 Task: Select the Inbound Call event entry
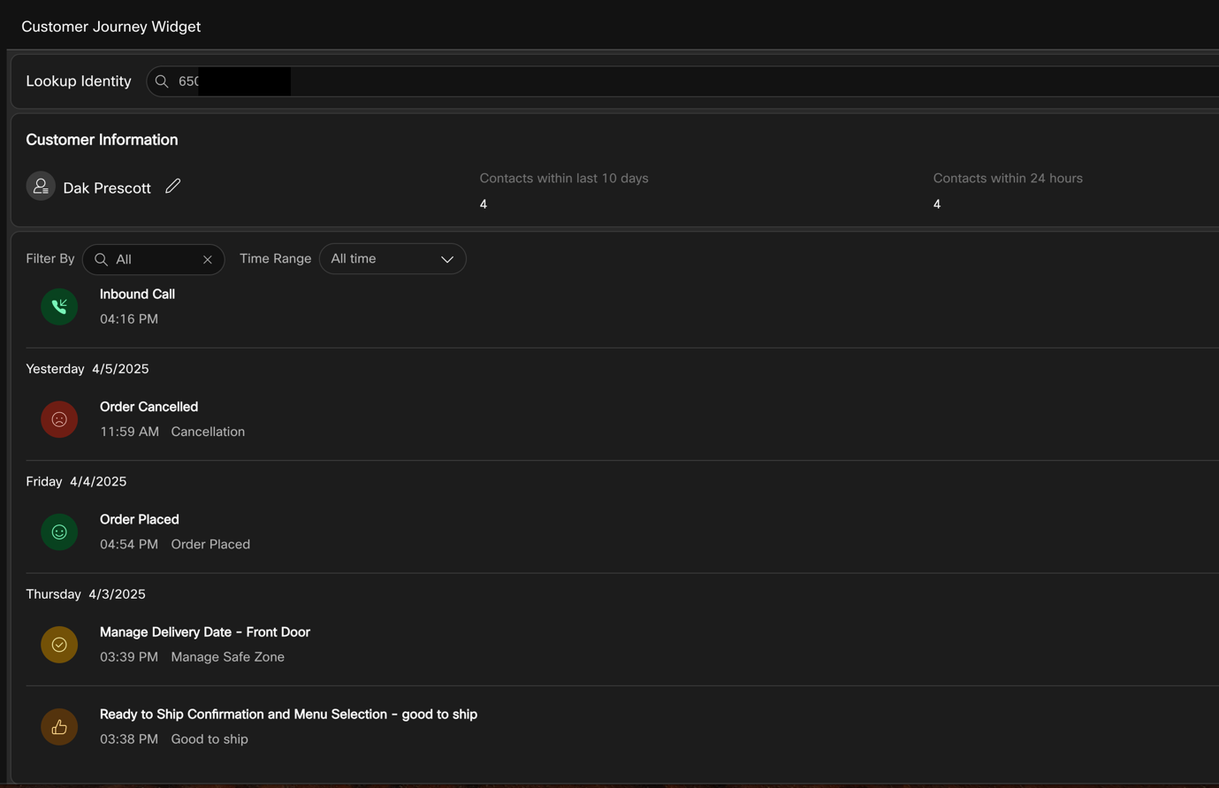(x=137, y=295)
